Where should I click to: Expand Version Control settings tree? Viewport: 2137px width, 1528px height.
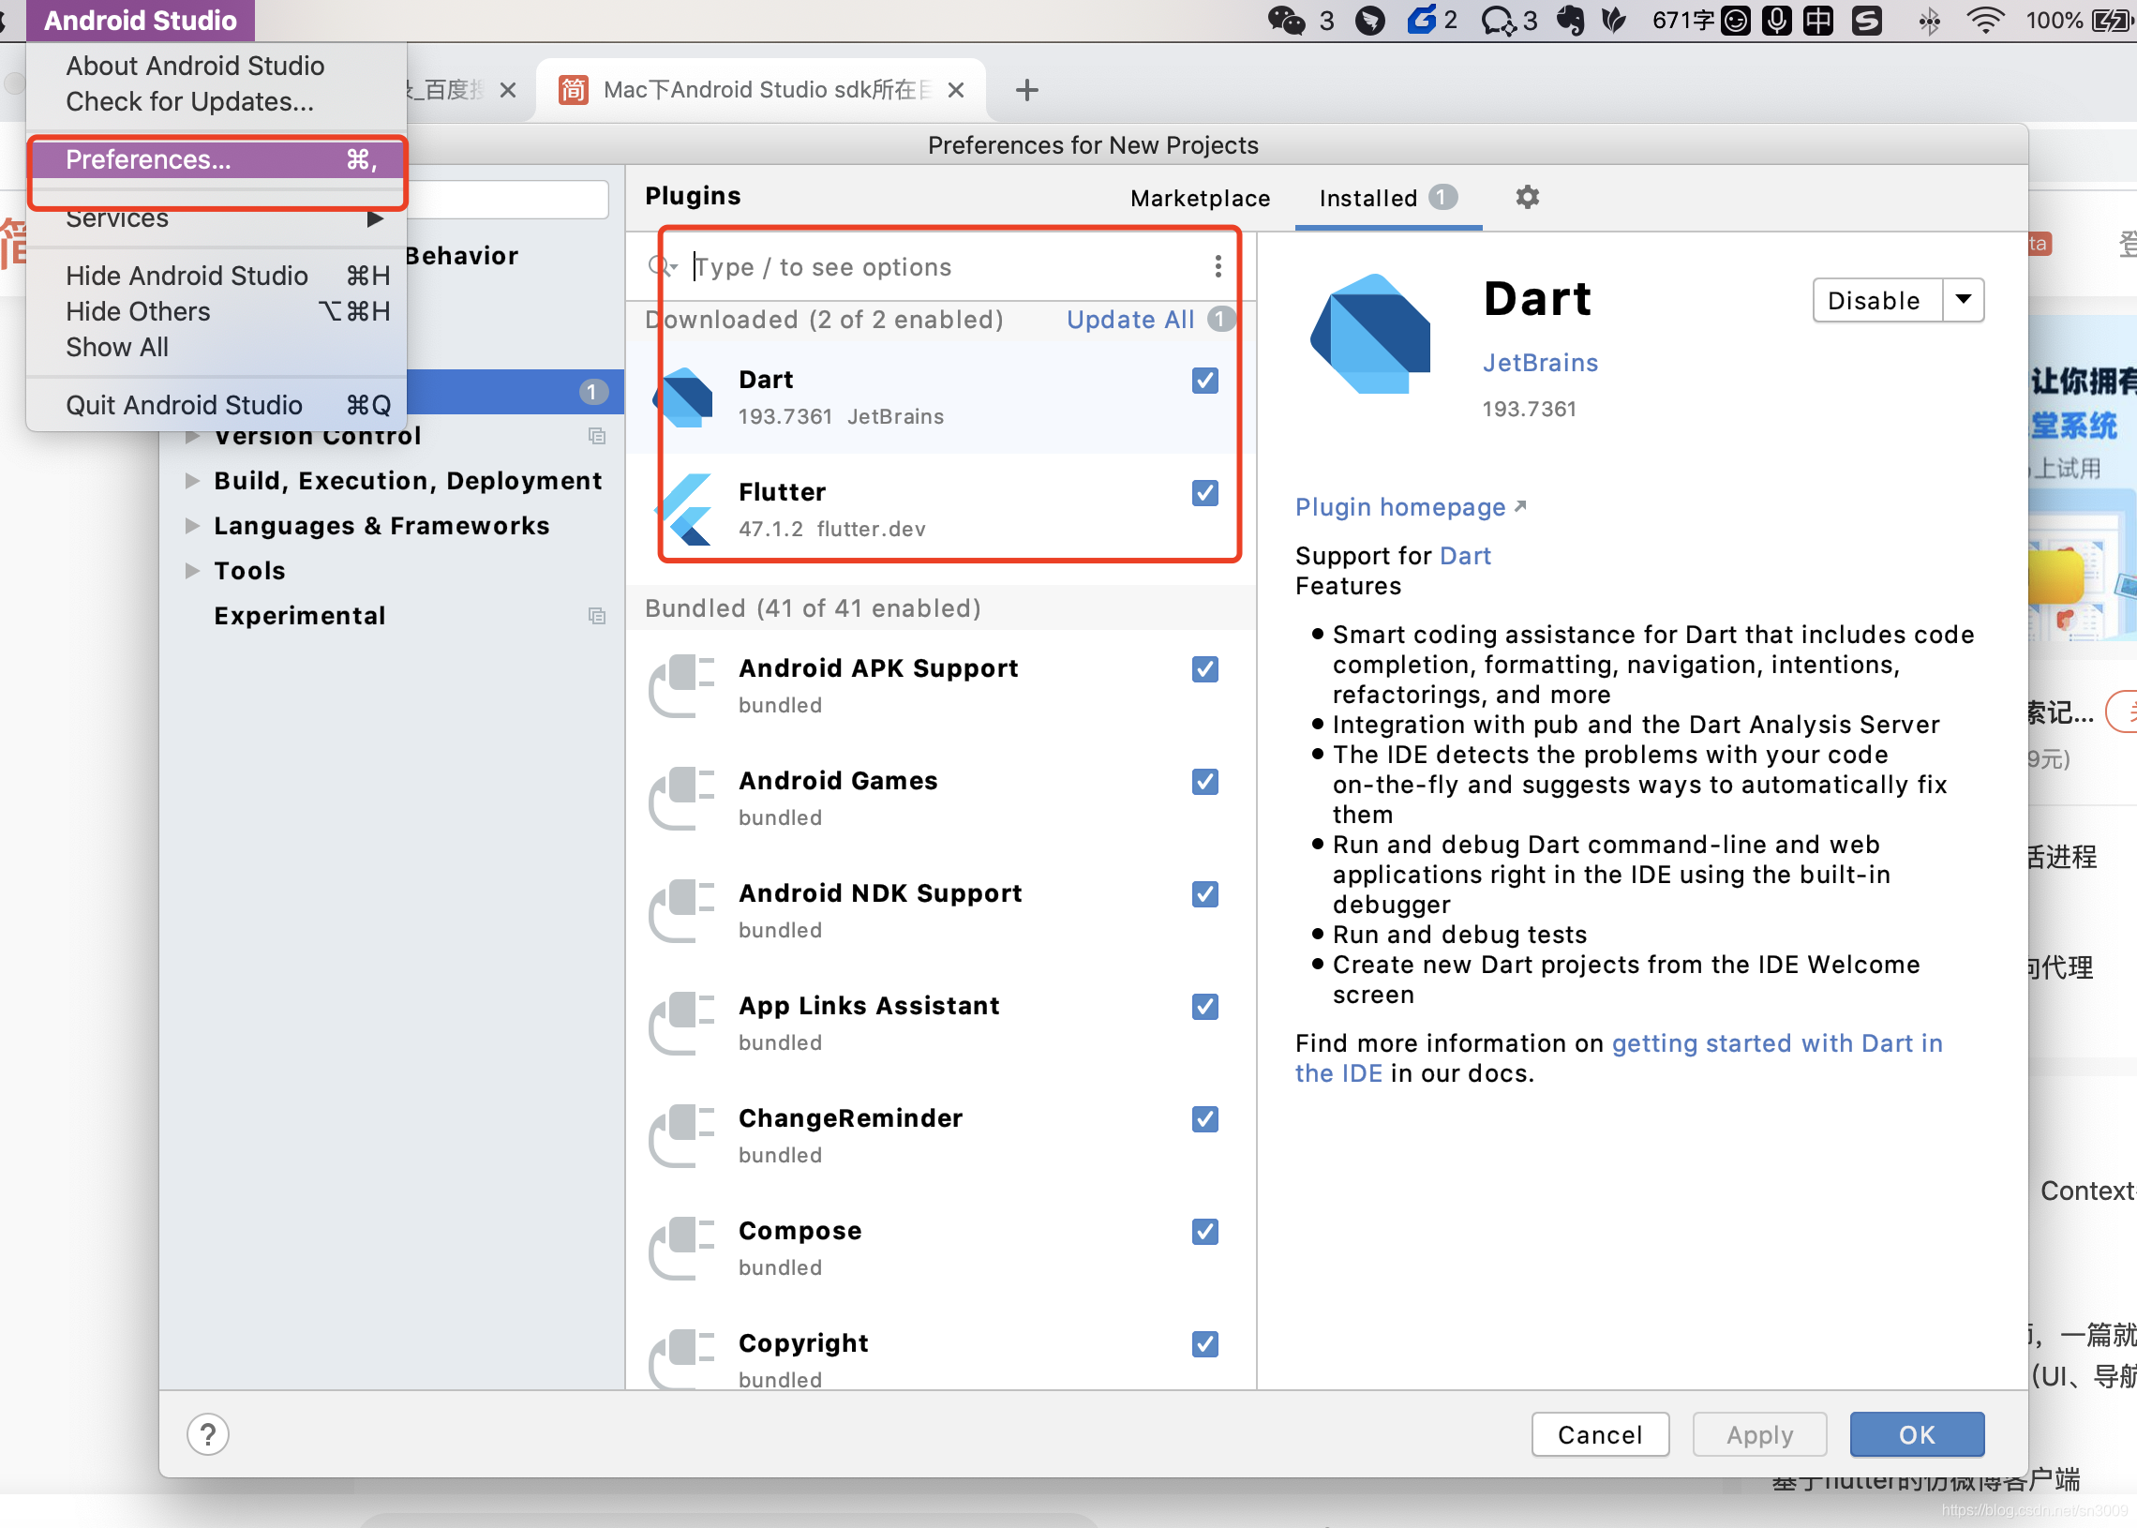(192, 436)
